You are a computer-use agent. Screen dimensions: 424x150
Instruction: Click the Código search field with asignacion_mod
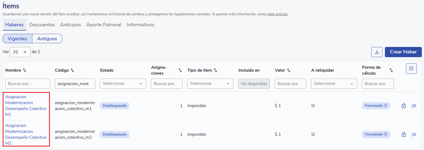click(75, 84)
